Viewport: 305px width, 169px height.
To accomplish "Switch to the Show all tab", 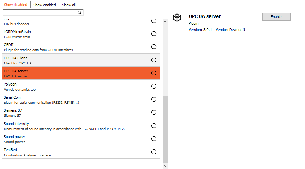I will (x=69, y=5).
